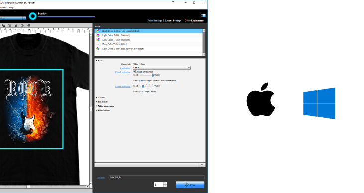
Task: Click the job name input field
Action: (156, 177)
